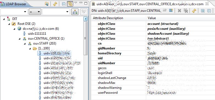Select the DIT root item

coord(15,19)
